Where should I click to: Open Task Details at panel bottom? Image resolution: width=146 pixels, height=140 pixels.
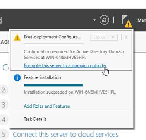35,119
